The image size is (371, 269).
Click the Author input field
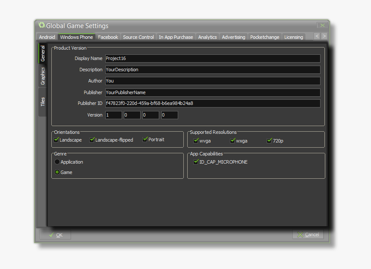[213, 81]
